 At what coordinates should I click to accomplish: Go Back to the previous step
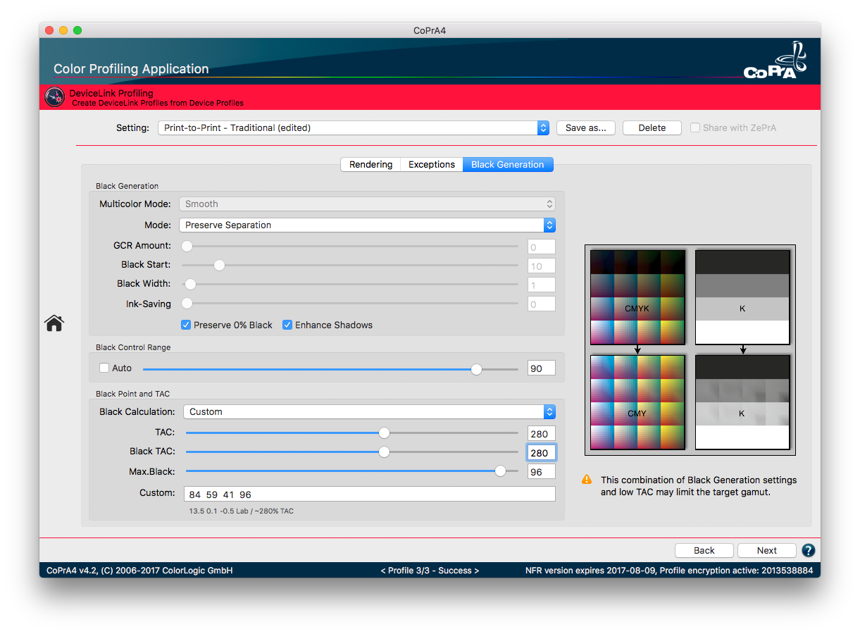point(704,551)
